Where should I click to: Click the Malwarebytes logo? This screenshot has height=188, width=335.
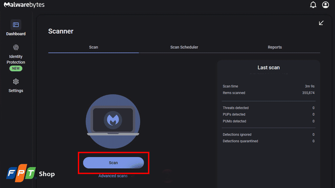coord(24,5)
